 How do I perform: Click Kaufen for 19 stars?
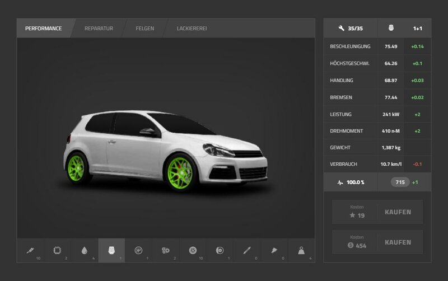coord(398,212)
